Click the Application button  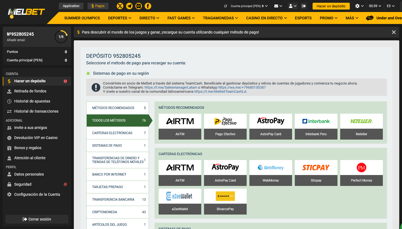71,6
